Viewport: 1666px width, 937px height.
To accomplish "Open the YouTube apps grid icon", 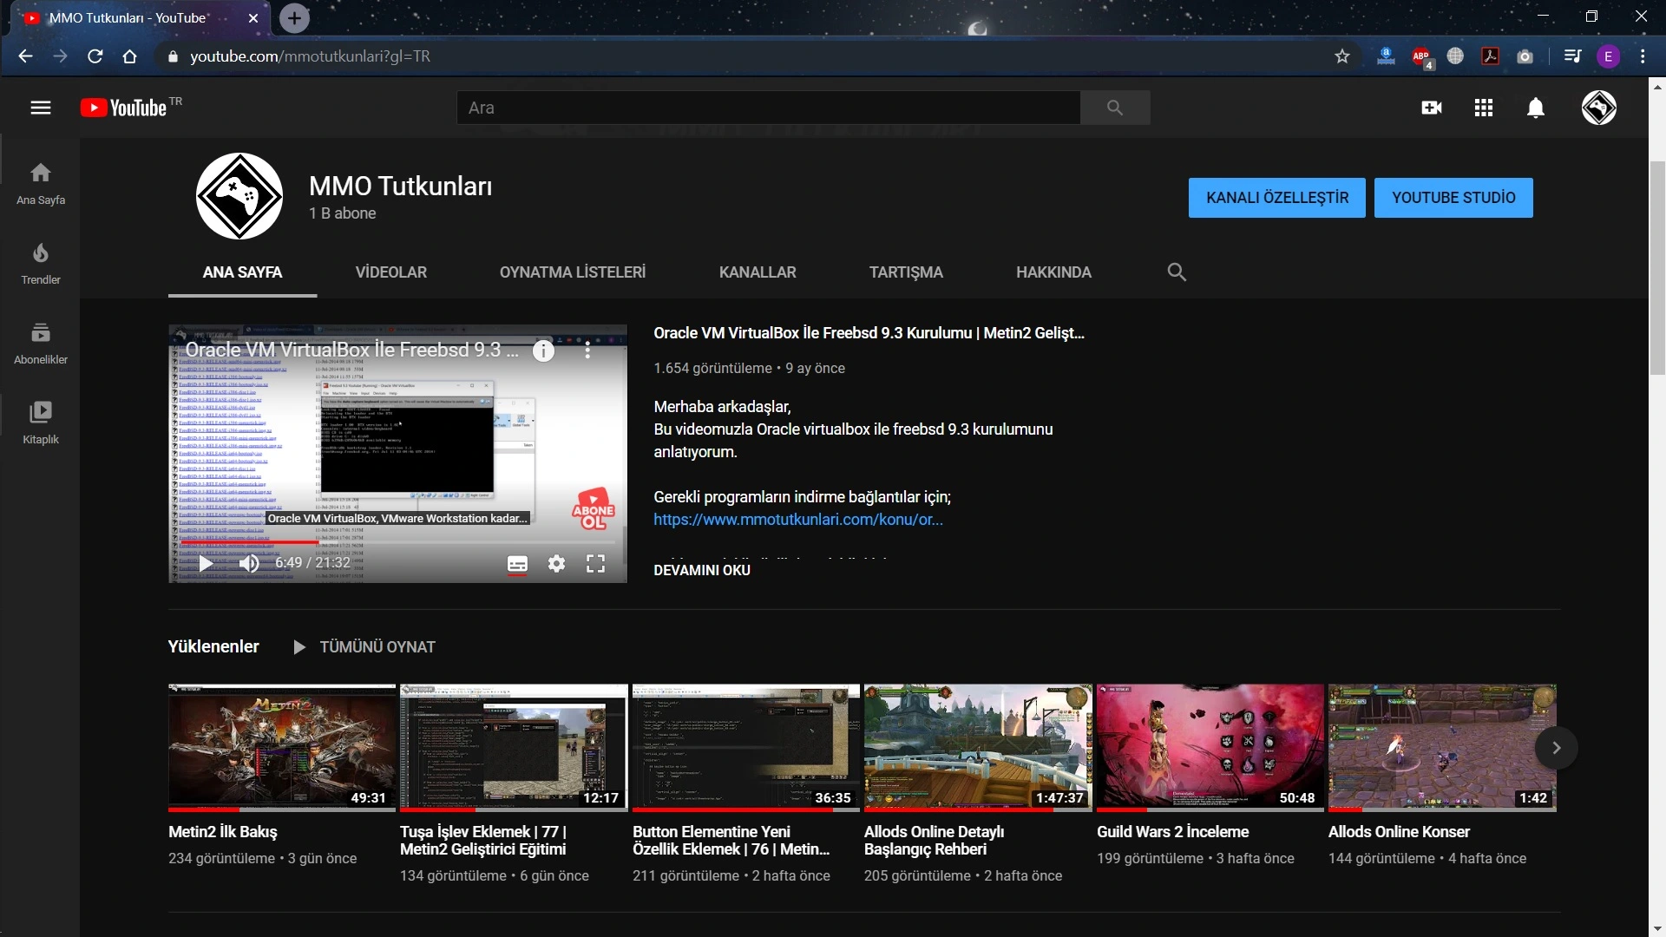I will [1484, 108].
